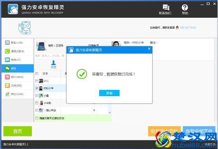Click the QQ penguin customer service icon
This screenshot has height=149, width=218.
(x=177, y=28)
